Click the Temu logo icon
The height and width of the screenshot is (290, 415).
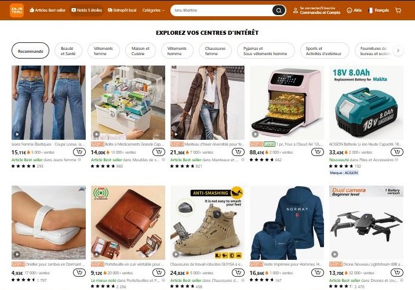click(17, 10)
